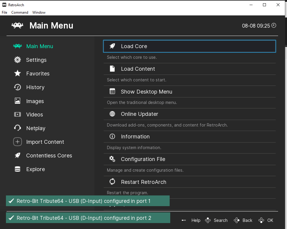Click the checkmark on port 1 notification
Viewport: 287px width, 229px height.
coord(11,201)
